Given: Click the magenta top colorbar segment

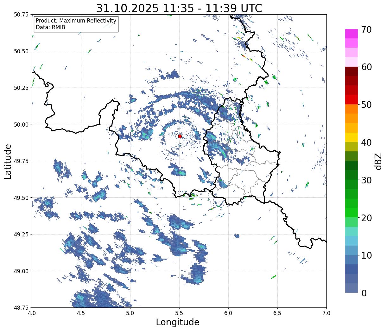Looking at the screenshot, I should 351,34.
